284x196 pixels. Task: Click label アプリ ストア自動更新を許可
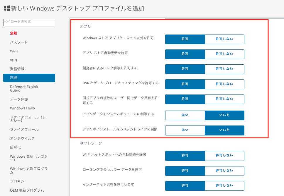coord(105,53)
